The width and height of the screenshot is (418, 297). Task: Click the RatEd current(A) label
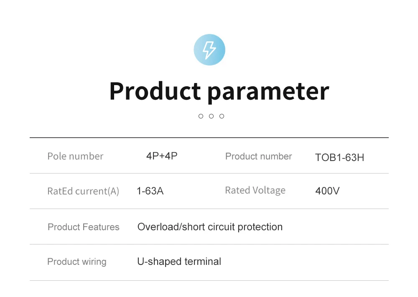click(83, 191)
